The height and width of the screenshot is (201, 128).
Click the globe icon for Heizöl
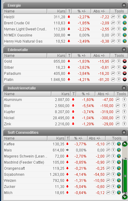click(x=125, y=17)
